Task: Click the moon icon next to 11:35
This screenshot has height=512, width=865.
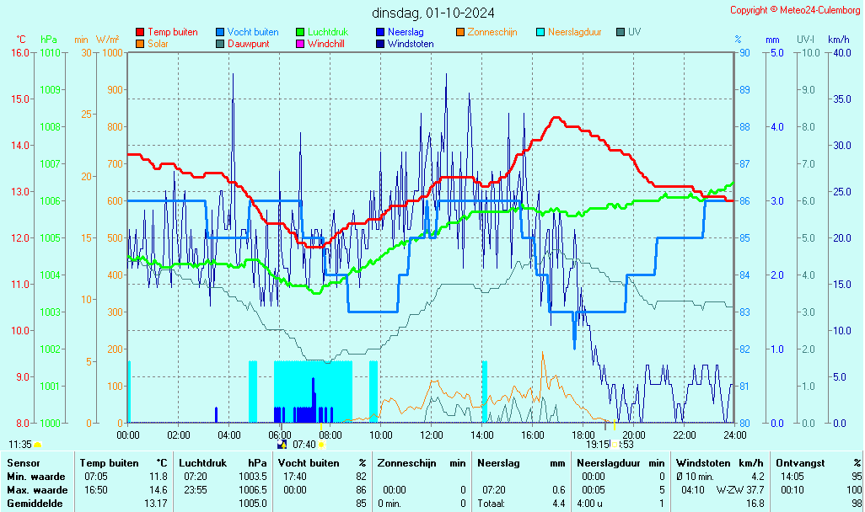Action: point(38,445)
